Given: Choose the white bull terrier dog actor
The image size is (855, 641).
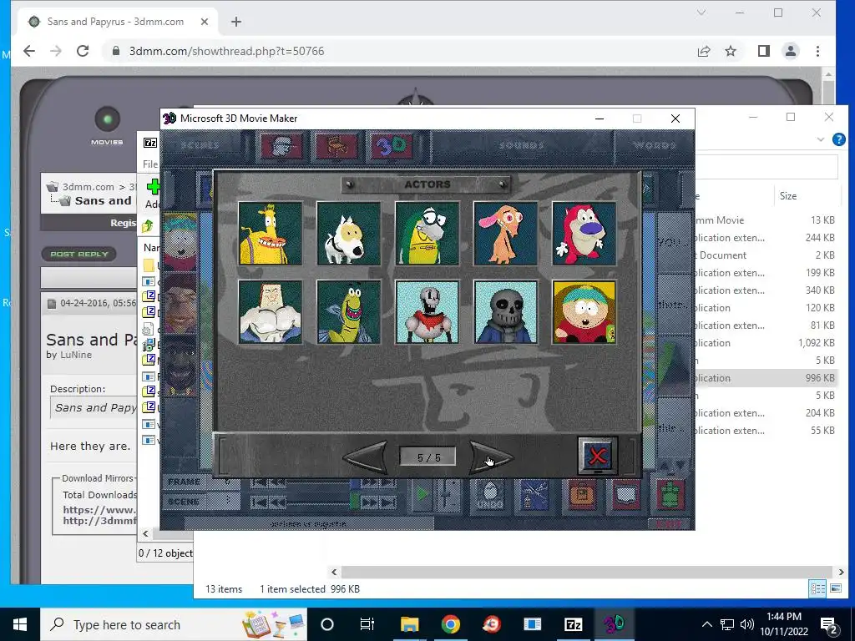Looking at the screenshot, I should tap(348, 234).
